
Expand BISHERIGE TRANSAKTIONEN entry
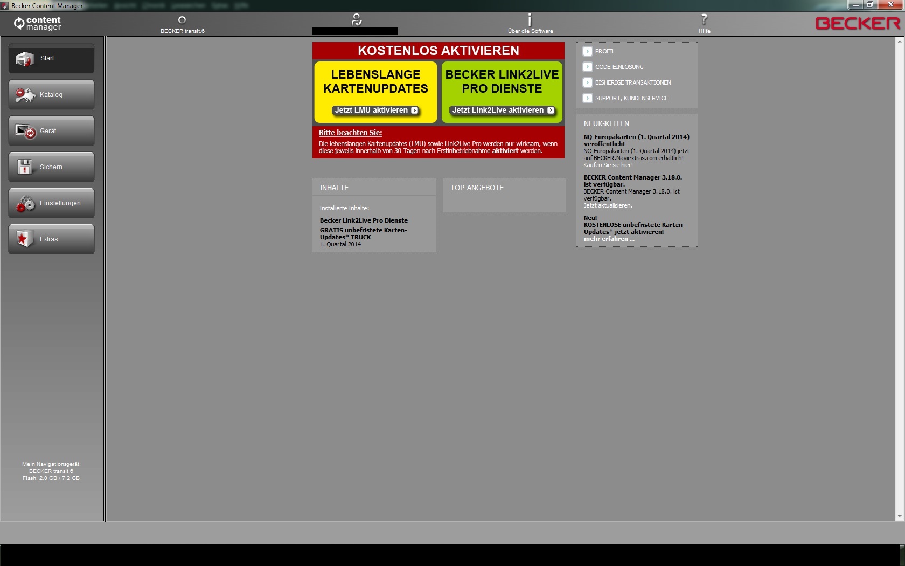pos(588,82)
